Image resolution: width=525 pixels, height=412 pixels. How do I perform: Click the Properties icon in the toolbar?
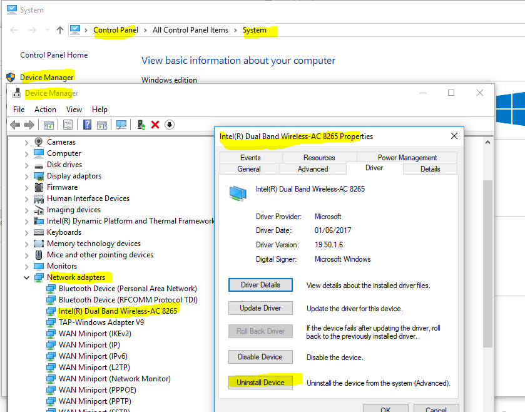68,125
